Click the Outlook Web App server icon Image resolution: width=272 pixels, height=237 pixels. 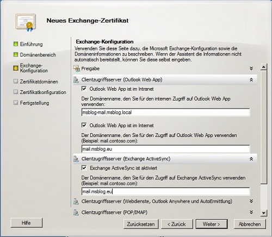(76, 80)
